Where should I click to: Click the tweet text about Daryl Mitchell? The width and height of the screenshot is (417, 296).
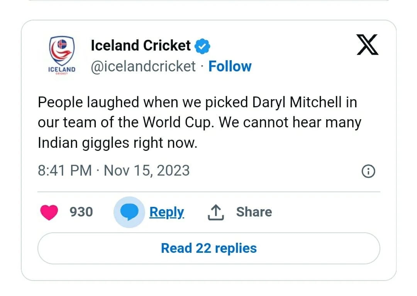coord(200,122)
